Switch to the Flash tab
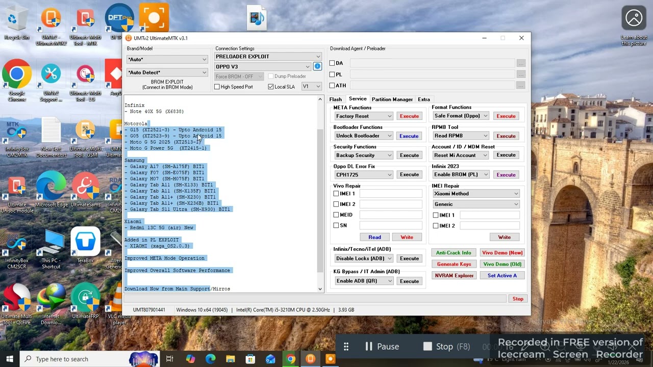The width and height of the screenshot is (653, 367). point(335,99)
